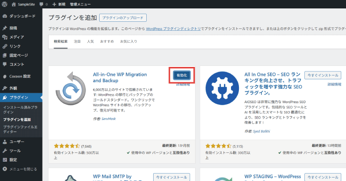Open インストール済みプラグイン submenu
The image size is (346, 181).
tap(20, 110)
